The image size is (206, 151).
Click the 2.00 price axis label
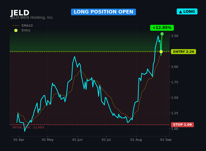(x=175, y=67)
